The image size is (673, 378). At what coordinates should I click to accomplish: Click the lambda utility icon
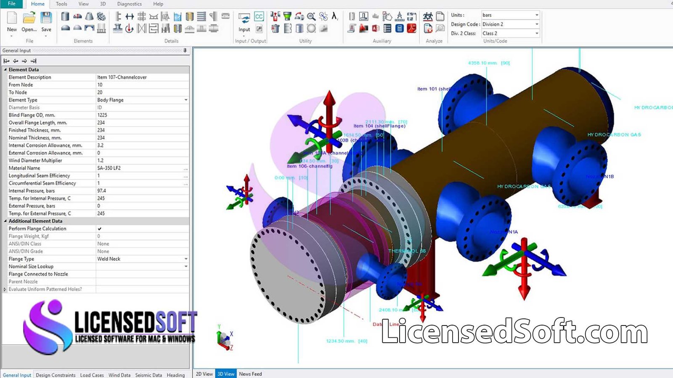click(335, 16)
